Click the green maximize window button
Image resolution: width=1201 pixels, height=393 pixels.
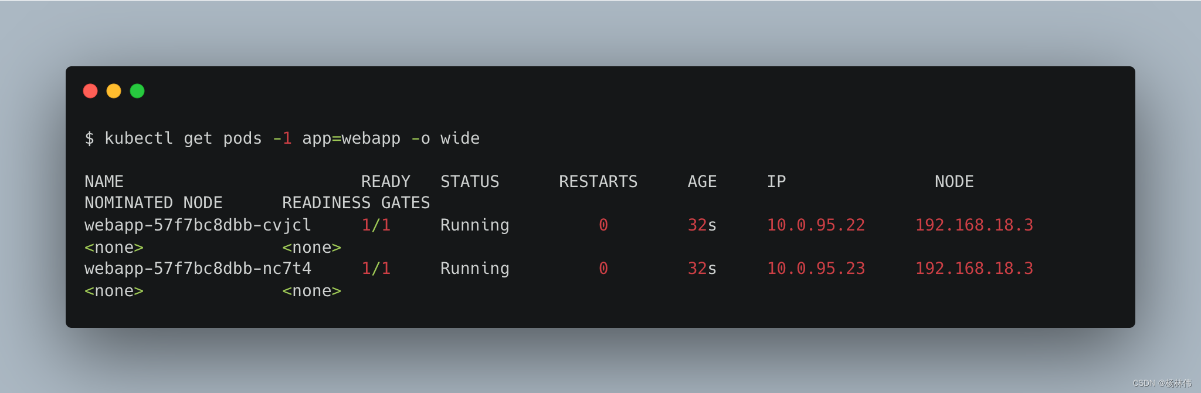pos(137,91)
